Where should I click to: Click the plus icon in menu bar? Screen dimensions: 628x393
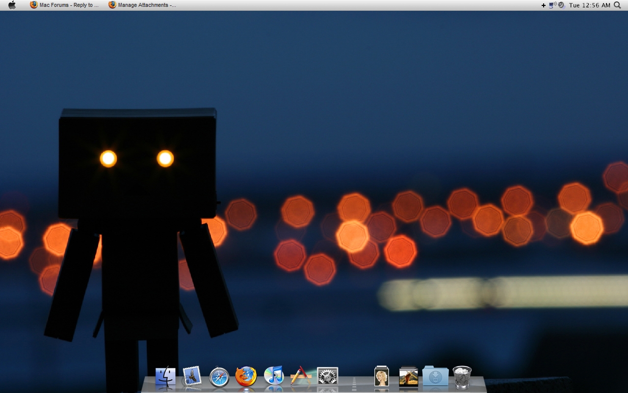point(544,5)
